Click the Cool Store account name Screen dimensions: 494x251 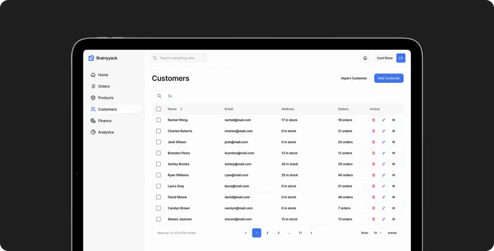[x=384, y=58]
